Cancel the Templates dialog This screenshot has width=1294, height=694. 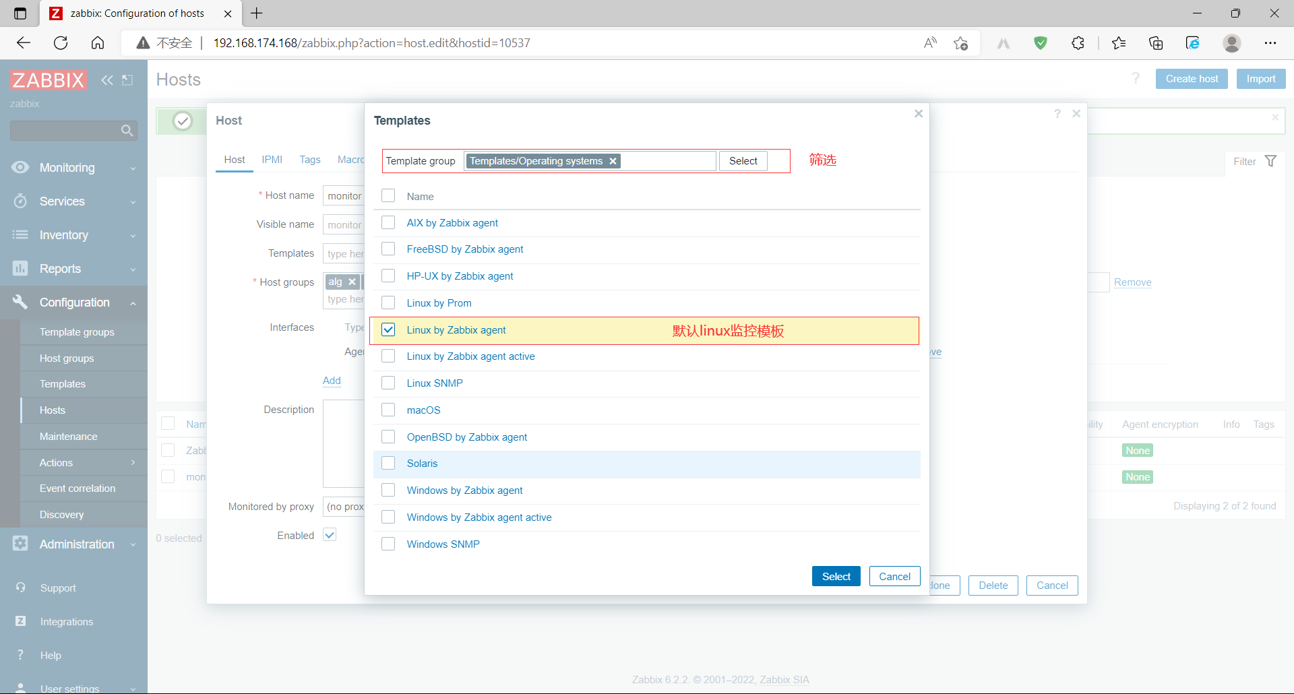(894, 576)
